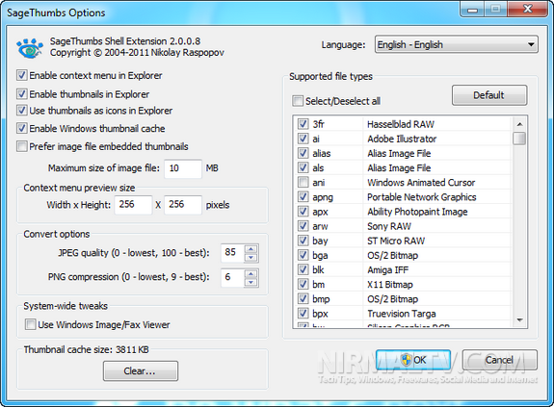Viewport: 554px width, 407px height.
Task: Uncheck the bay ST Micro RAW checkbox
Action: [x=303, y=241]
